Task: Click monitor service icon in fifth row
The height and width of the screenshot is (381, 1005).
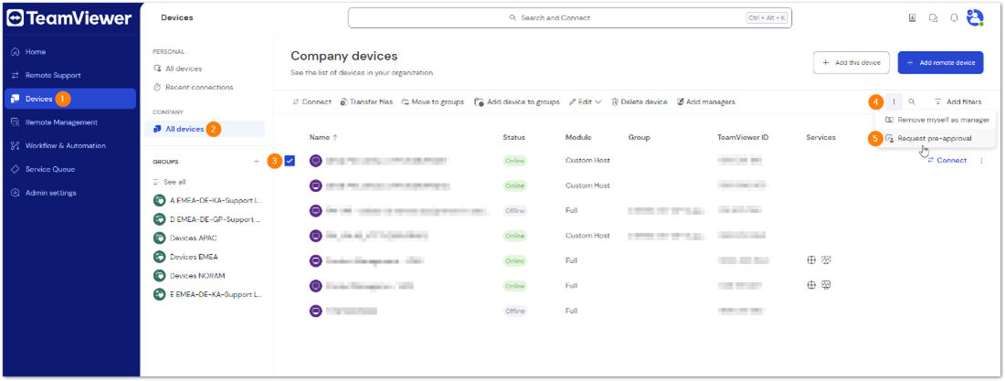Action: 827,259
